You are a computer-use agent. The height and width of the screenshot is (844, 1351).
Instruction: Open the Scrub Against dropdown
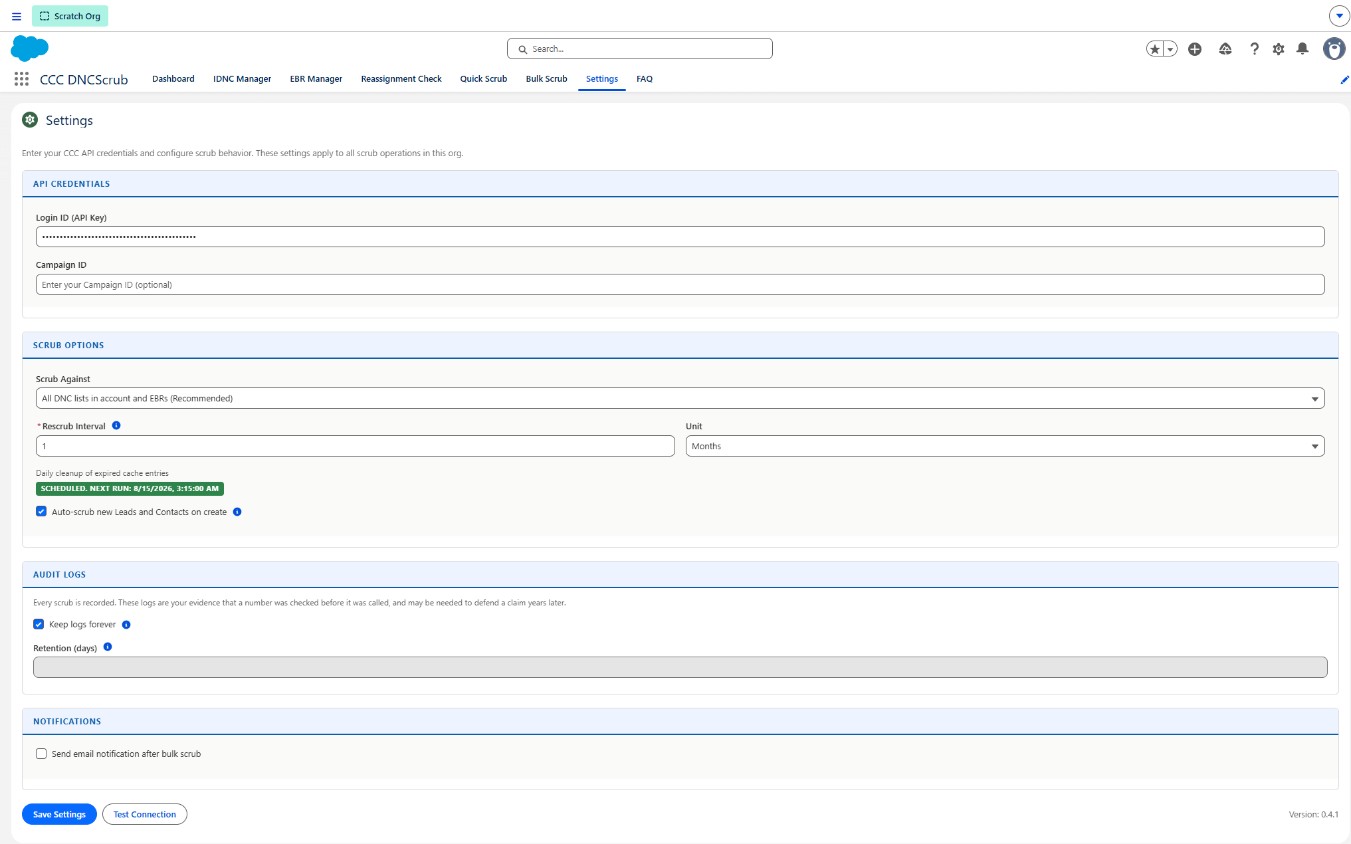pos(680,398)
